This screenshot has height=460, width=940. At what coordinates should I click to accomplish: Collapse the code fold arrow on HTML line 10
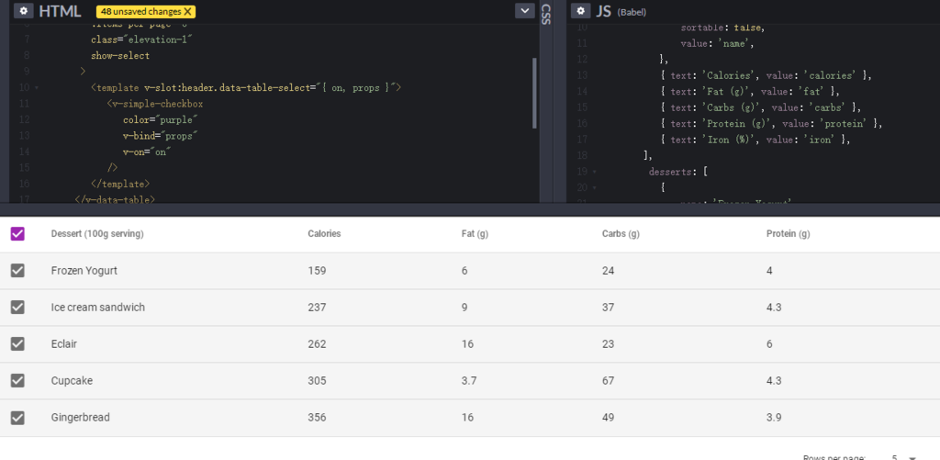point(36,88)
